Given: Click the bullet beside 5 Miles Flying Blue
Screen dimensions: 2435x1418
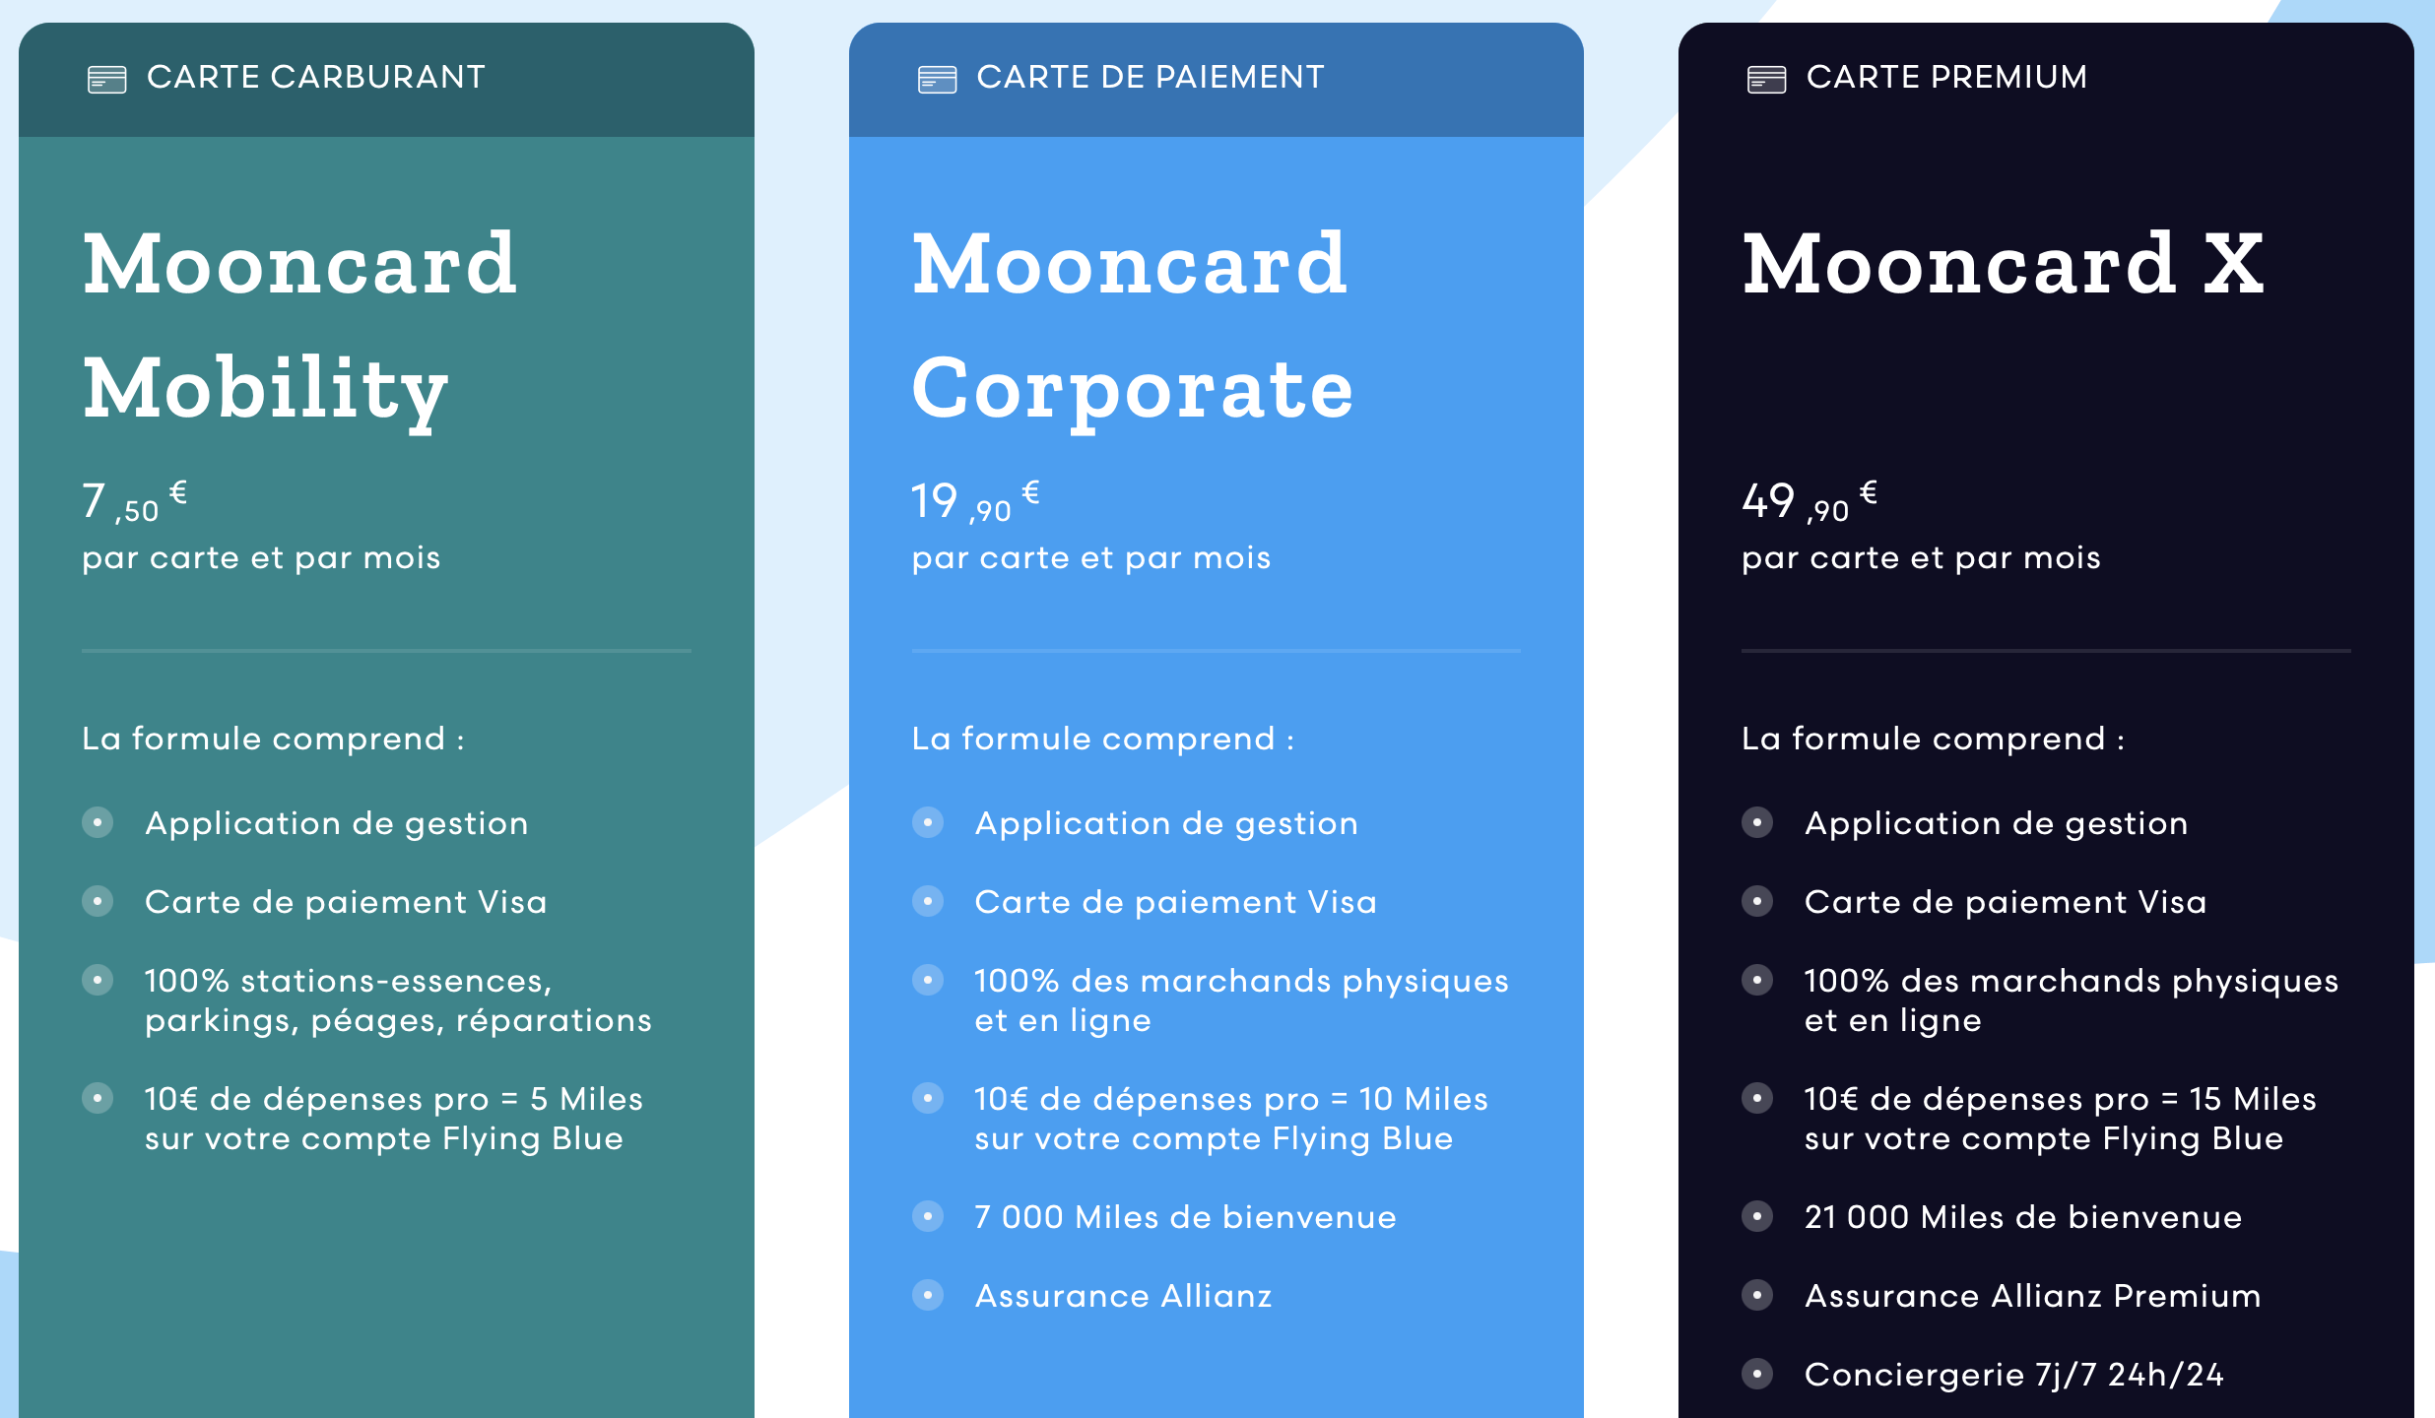Looking at the screenshot, I should 98,1098.
